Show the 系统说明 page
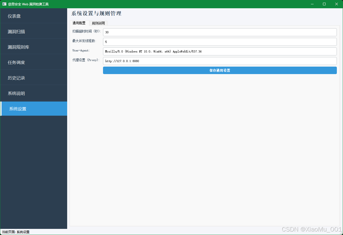 point(34,93)
